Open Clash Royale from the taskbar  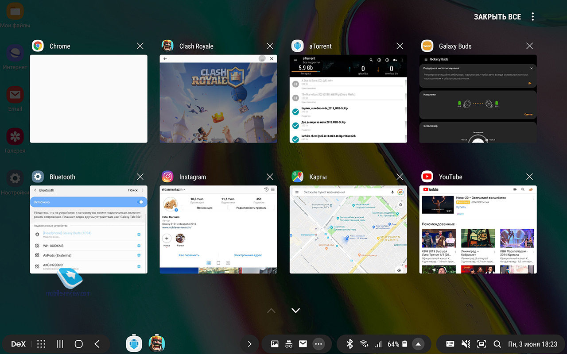coord(156,344)
